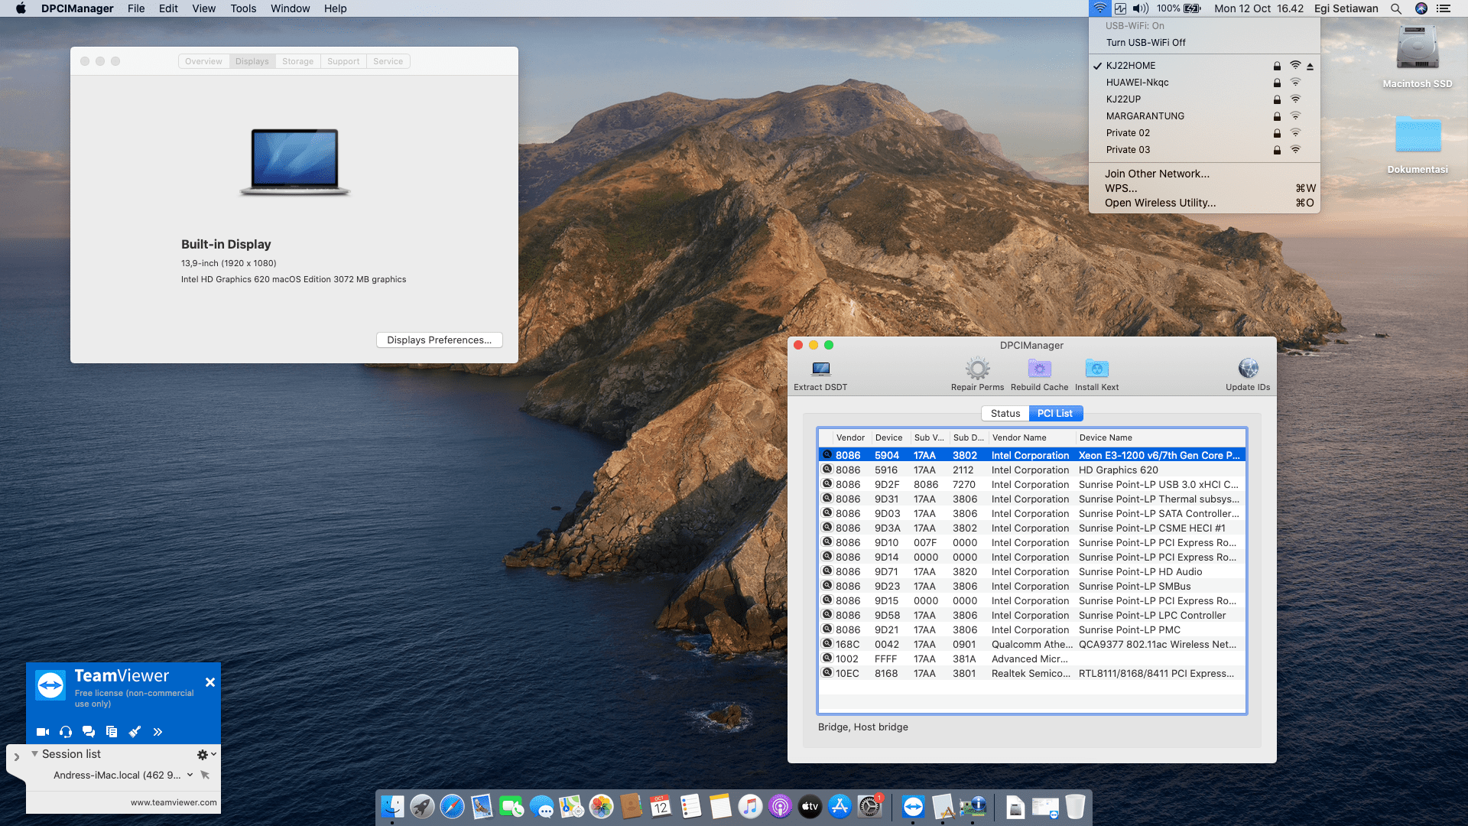Open www.teamviewer.com link
This screenshot has width=1468, height=826.
(x=174, y=802)
